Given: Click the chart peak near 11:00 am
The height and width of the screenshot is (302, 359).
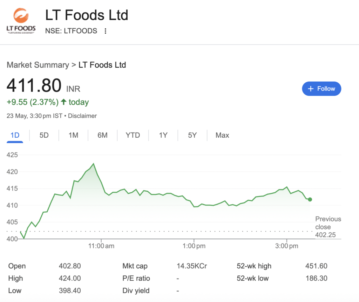Looking at the screenshot, I should point(93,164).
